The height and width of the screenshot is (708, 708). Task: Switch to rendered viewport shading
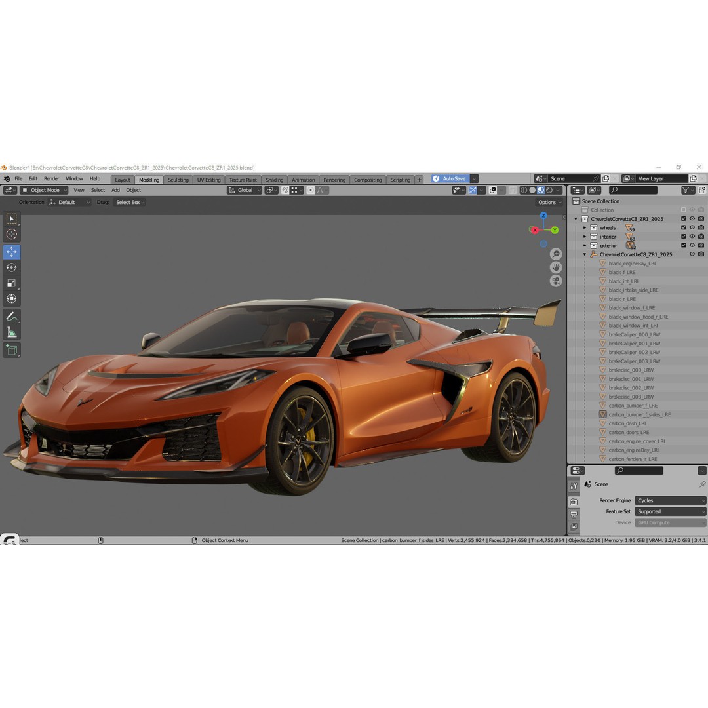(549, 190)
